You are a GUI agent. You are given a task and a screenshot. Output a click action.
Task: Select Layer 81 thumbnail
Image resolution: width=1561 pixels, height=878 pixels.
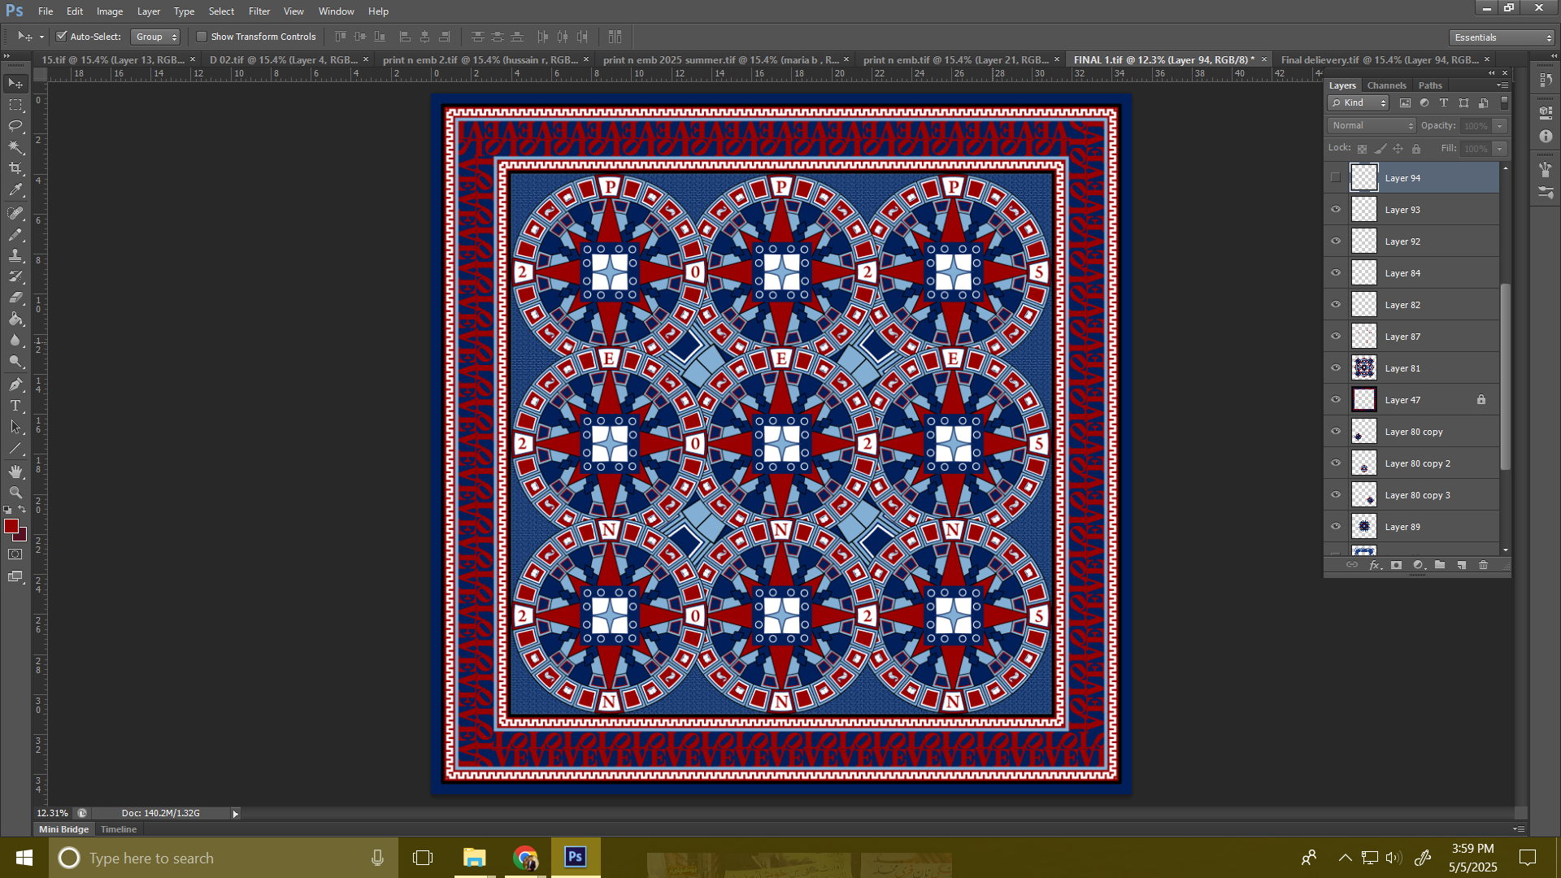[x=1364, y=368]
